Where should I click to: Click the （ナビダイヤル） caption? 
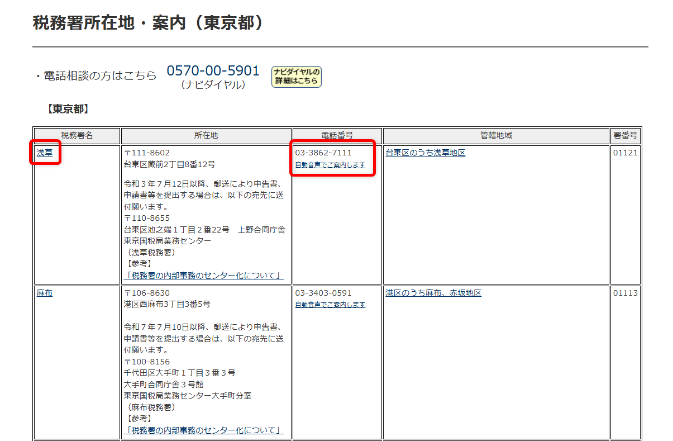213,85
